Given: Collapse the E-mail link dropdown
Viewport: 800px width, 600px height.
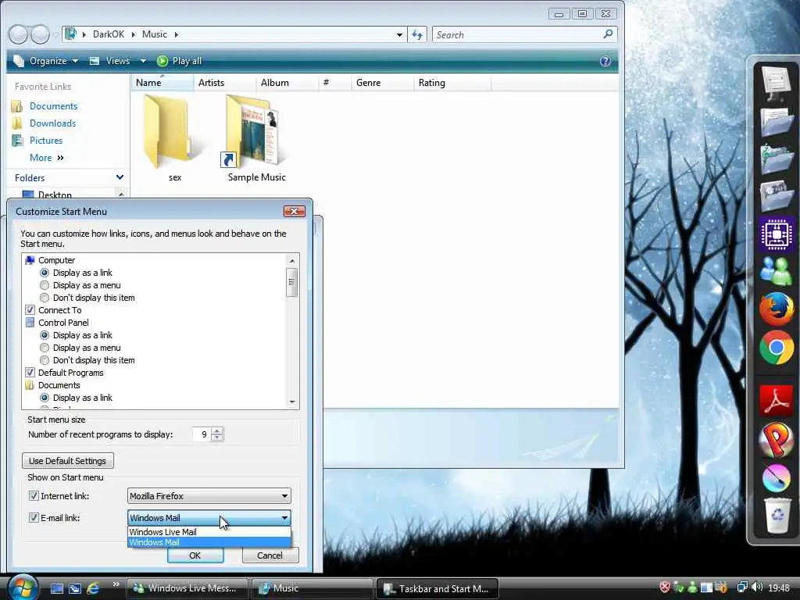Looking at the screenshot, I should point(284,518).
